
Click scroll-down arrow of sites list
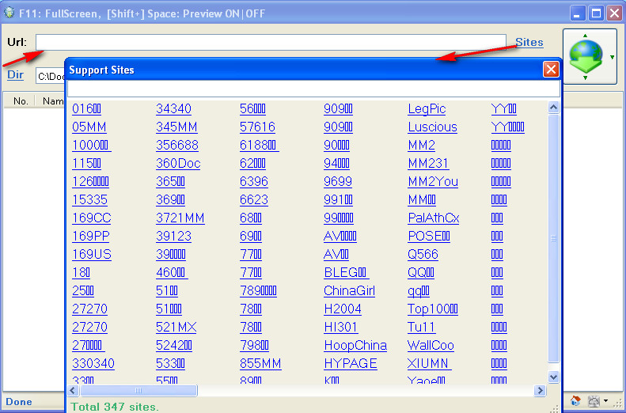click(553, 377)
